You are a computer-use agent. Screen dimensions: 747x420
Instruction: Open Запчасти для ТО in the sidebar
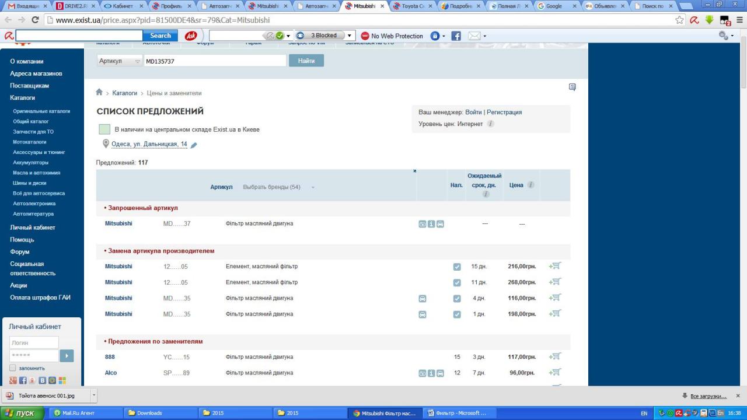33,132
